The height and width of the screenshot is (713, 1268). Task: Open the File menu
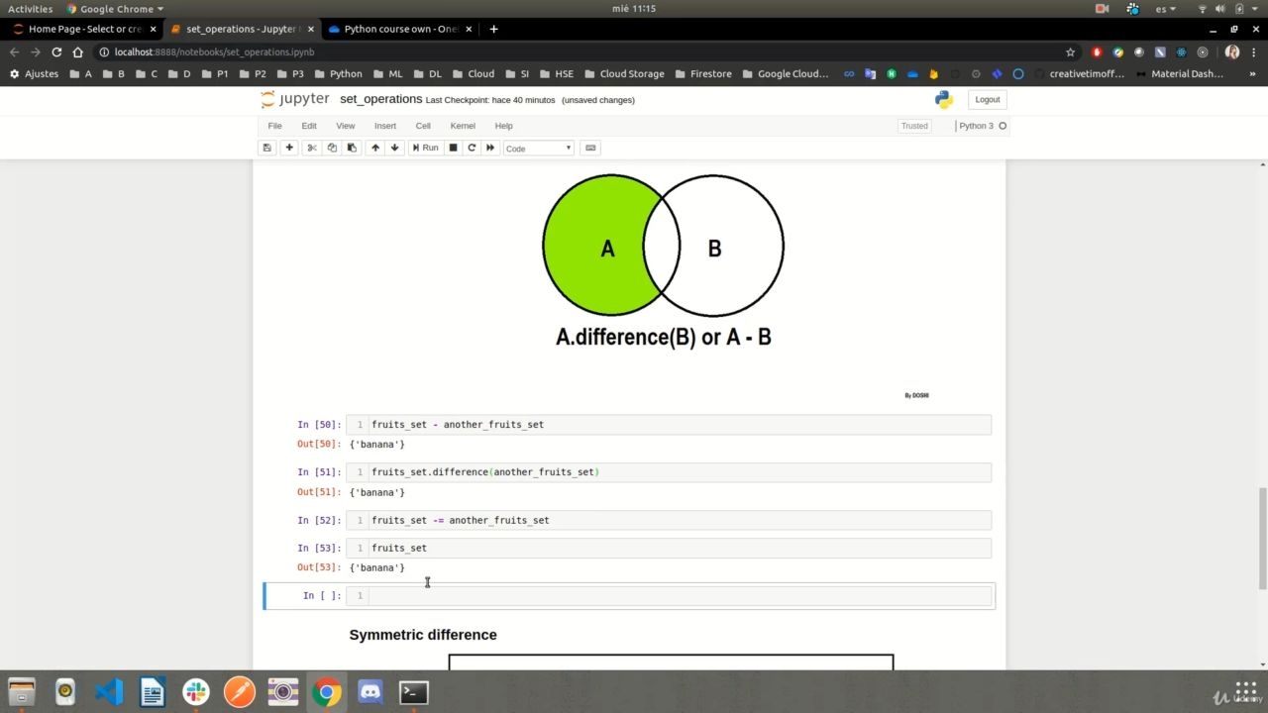pos(274,126)
